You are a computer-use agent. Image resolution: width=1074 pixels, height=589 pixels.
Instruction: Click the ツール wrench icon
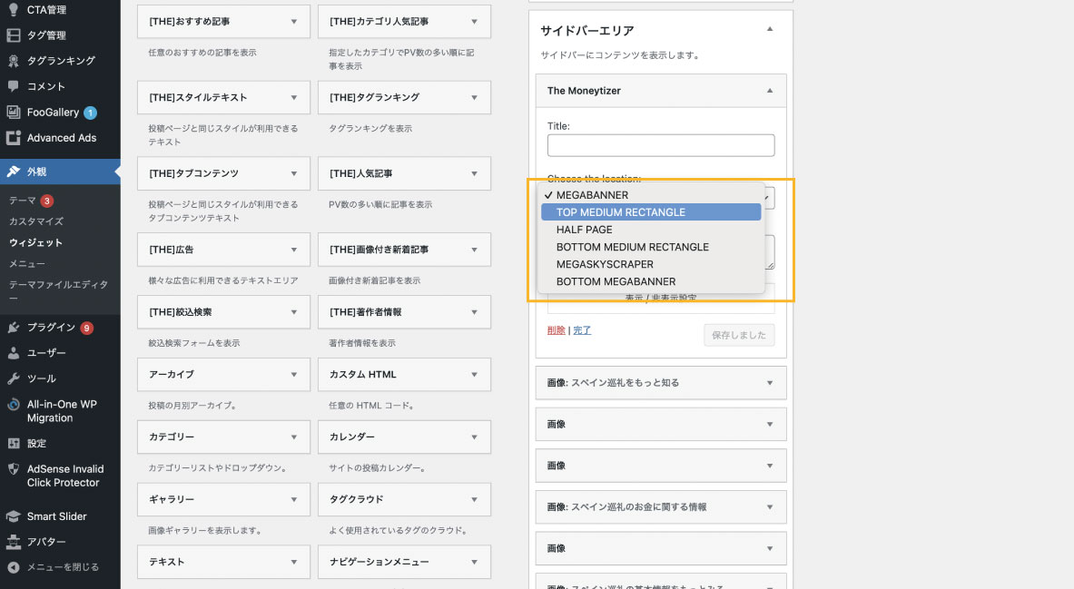[x=13, y=378]
